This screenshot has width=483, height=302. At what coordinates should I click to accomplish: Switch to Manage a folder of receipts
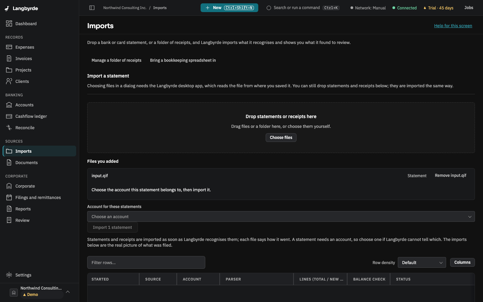(116, 60)
